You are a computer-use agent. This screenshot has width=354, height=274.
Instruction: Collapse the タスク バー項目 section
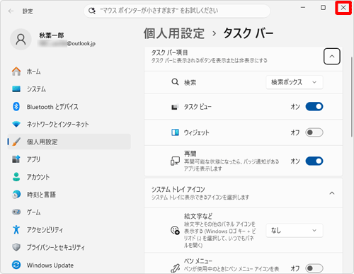(x=332, y=57)
